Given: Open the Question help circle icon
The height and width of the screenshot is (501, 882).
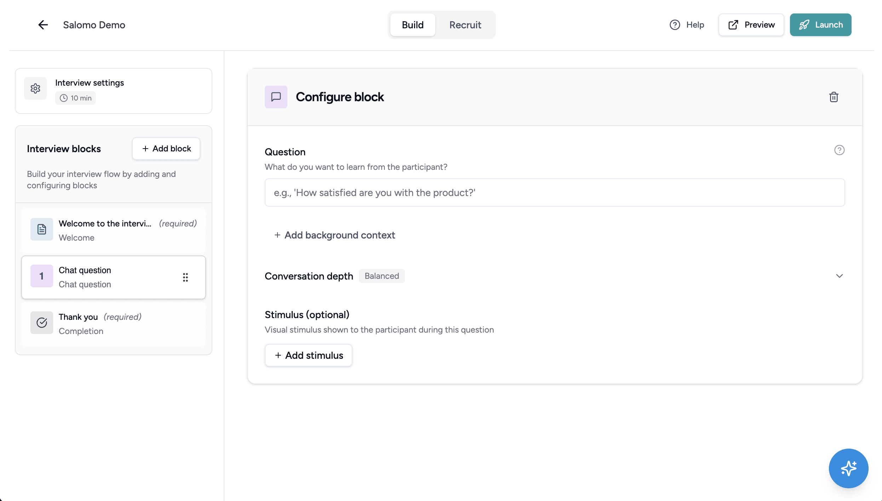Looking at the screenshot, I should 840,150.
